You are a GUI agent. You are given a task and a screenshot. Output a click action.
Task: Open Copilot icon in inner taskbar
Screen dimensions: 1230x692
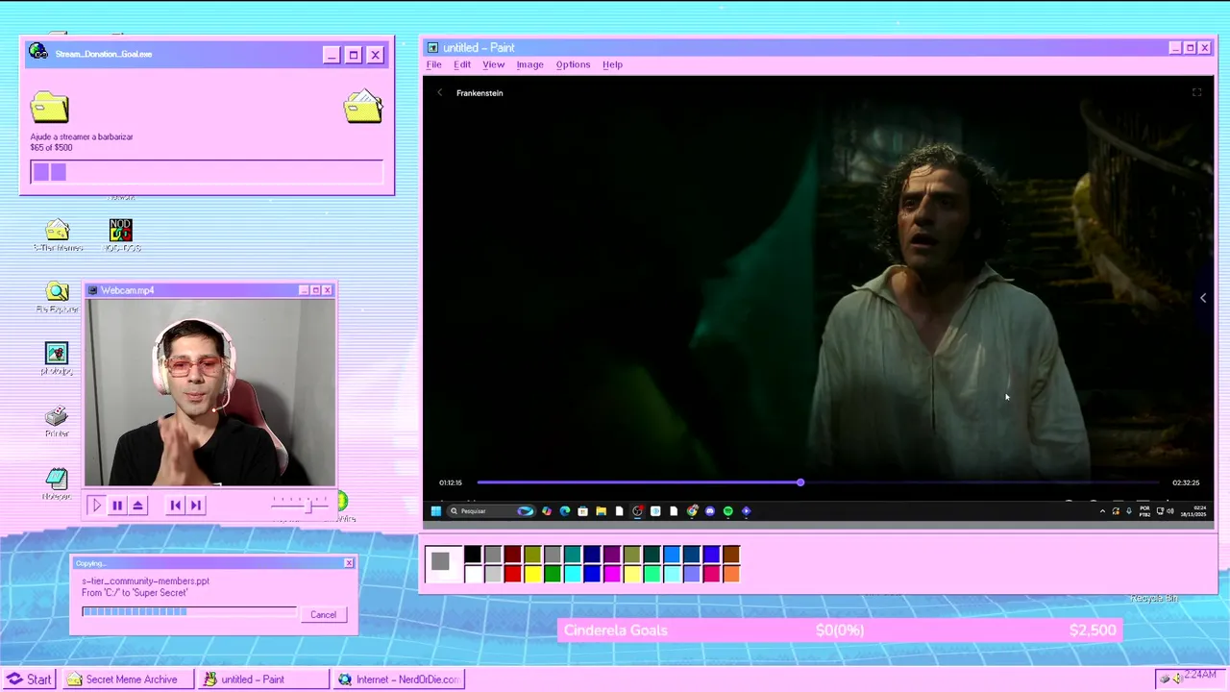[x=547, y=511]
